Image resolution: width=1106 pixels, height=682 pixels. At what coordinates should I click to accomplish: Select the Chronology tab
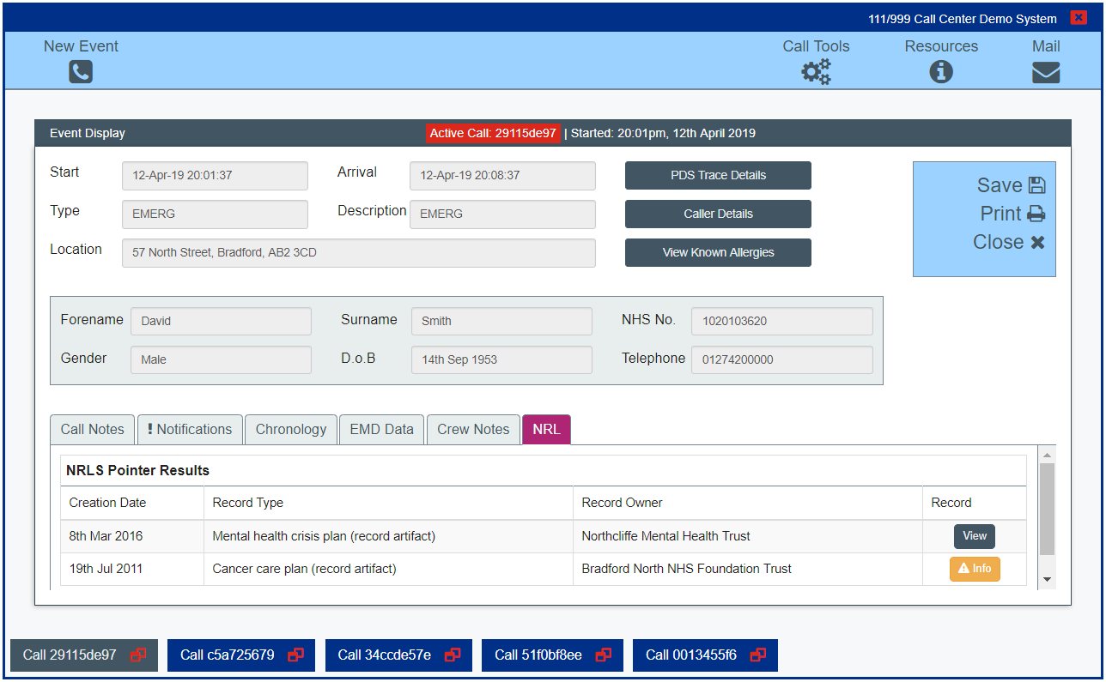pos(291,430)
